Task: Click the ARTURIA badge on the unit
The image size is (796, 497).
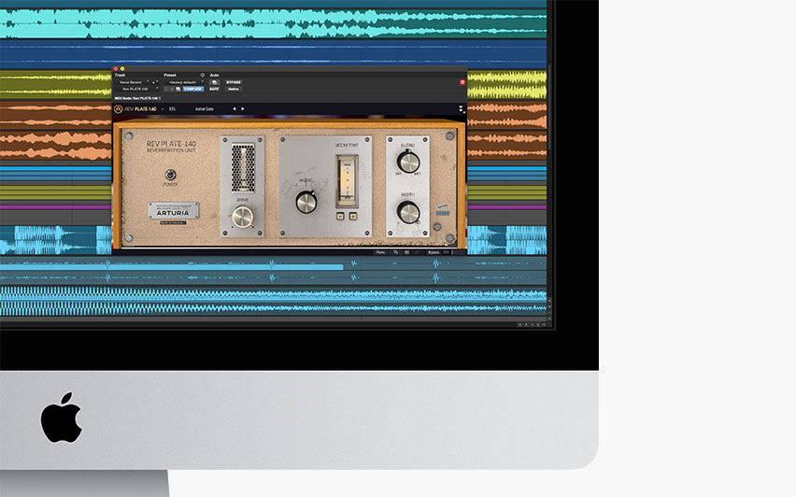Action: 173,211
